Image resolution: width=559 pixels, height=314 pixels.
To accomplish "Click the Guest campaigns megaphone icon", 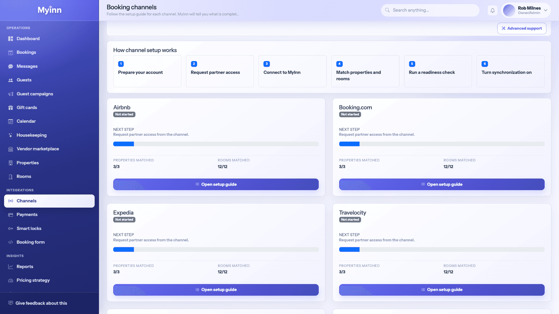I will click(x=10, y=94).
